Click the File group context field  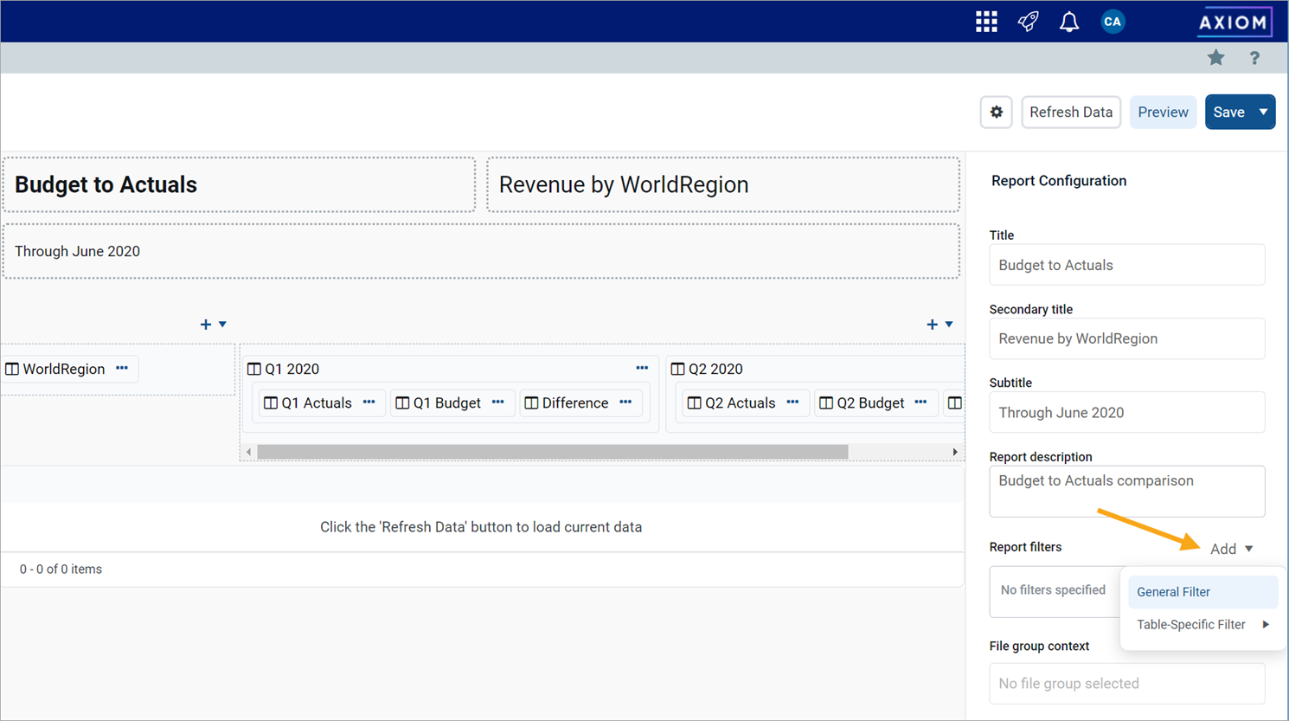[1126, 684]
